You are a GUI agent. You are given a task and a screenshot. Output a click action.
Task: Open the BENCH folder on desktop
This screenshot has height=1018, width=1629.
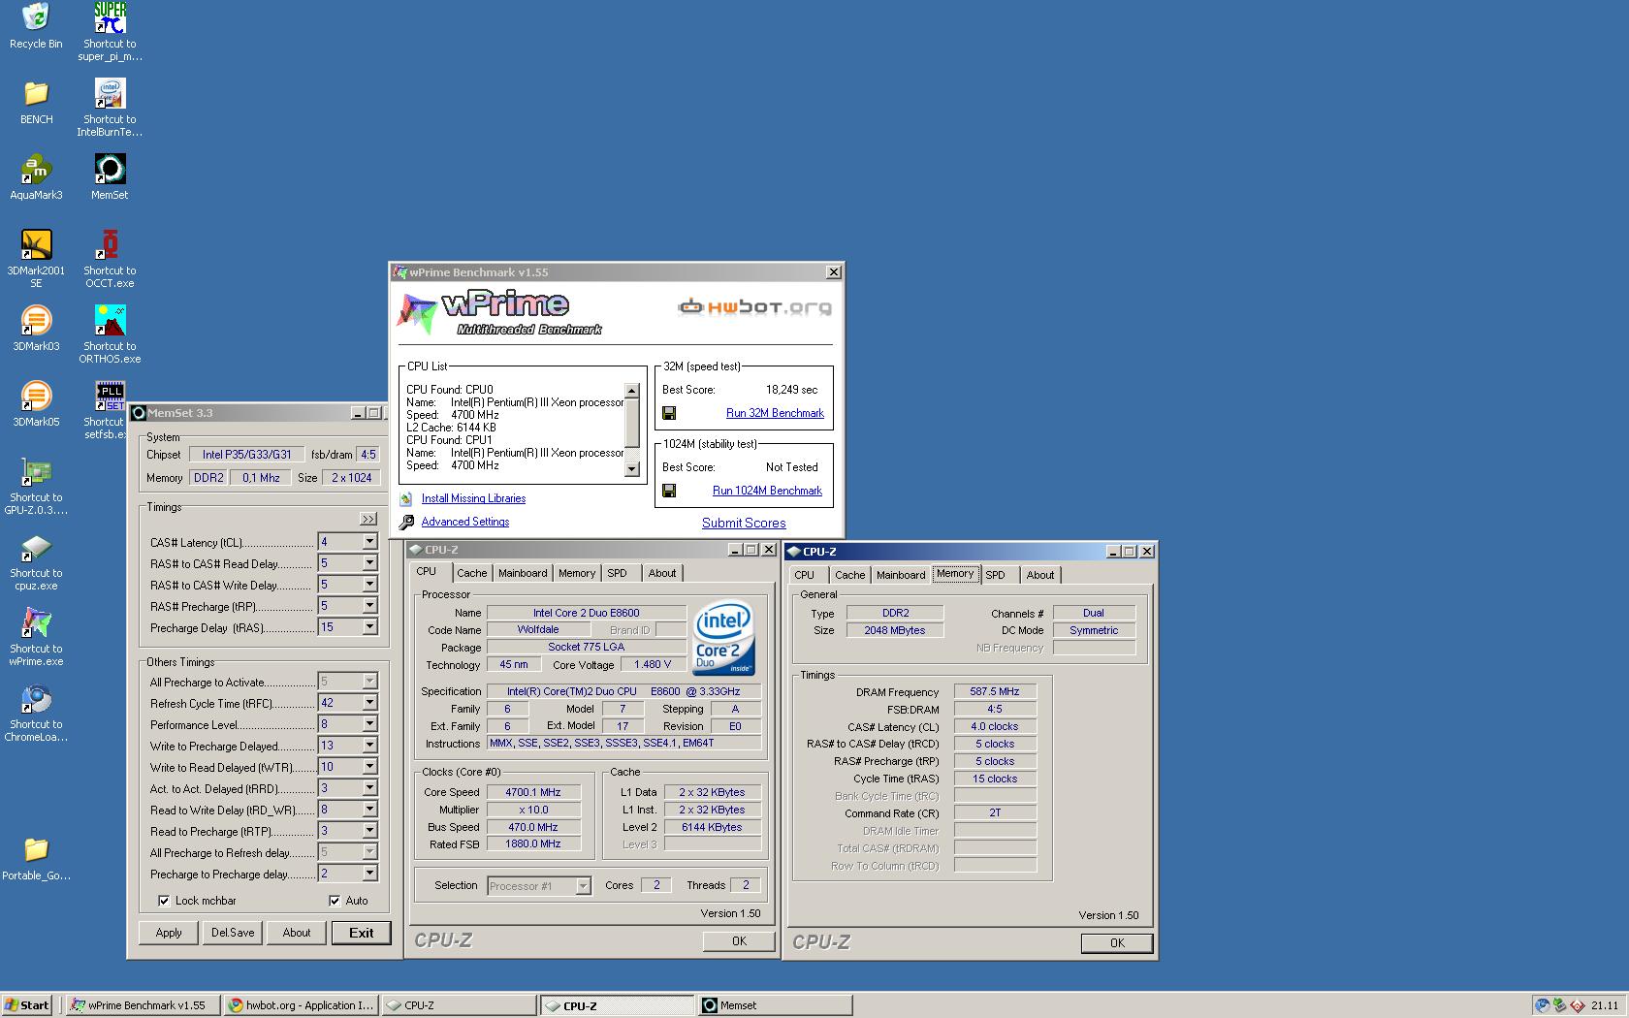(x=36, y=93)
